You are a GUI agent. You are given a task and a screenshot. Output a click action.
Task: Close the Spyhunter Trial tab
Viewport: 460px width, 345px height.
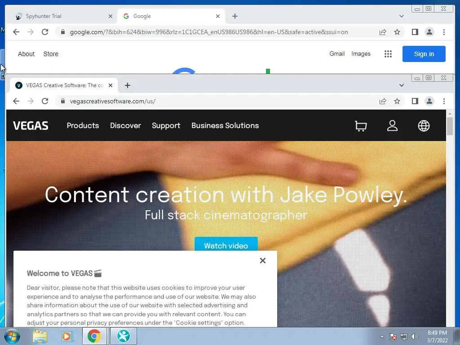point(111,16)
